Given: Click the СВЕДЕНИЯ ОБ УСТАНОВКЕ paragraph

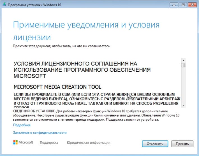Looking at the screenshot, I should point(96,115).
